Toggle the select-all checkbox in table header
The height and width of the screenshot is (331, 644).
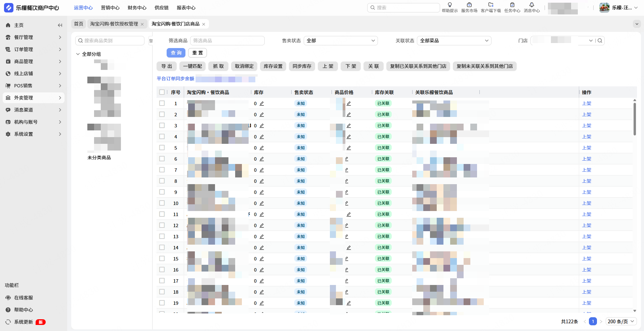point(162,92)
